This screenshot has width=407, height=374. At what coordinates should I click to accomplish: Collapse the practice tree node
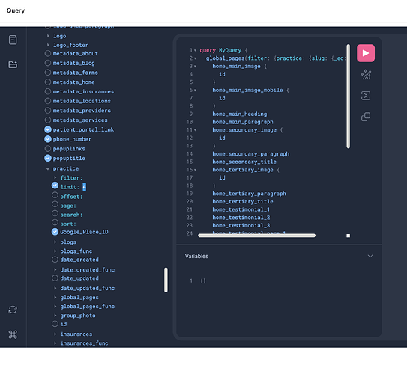[x=48, y=169]
